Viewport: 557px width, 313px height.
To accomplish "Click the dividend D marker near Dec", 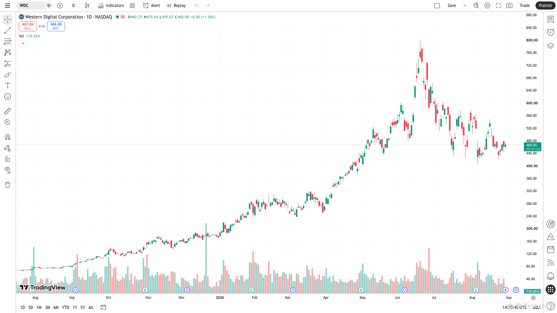I will pos(187,290).
